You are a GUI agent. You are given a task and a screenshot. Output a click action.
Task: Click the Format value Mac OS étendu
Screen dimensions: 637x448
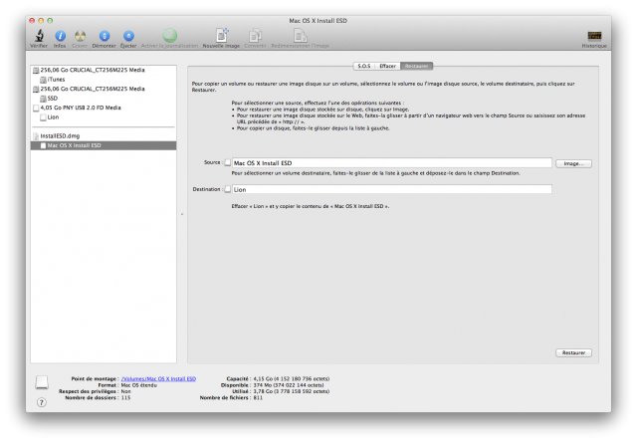[x=139, y=385]
